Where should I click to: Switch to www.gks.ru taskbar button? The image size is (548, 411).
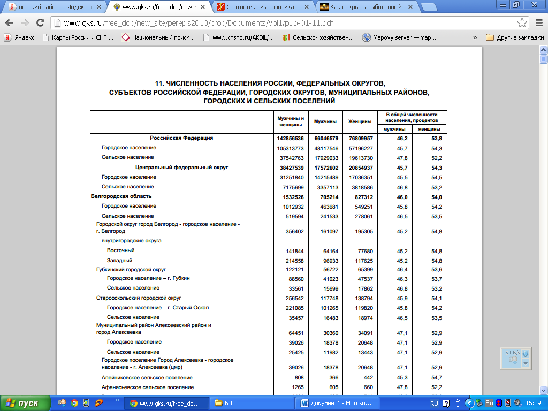coord(166,403)
